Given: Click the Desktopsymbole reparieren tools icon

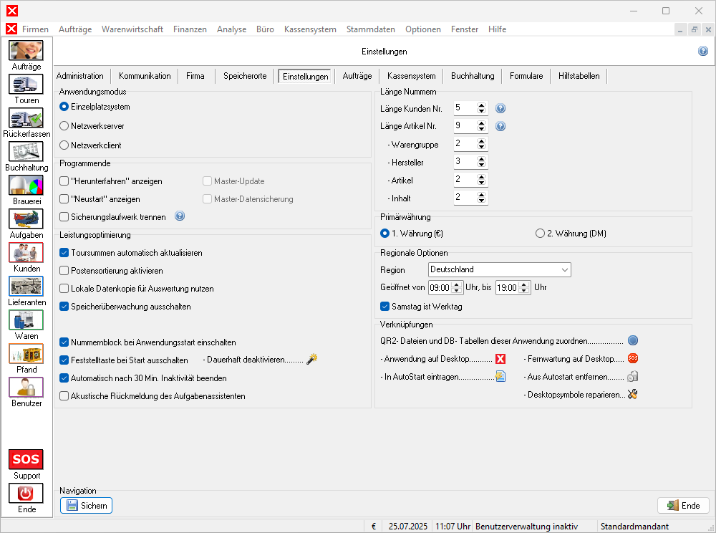Looking at the screenshot, I should (x=632, y=394).
